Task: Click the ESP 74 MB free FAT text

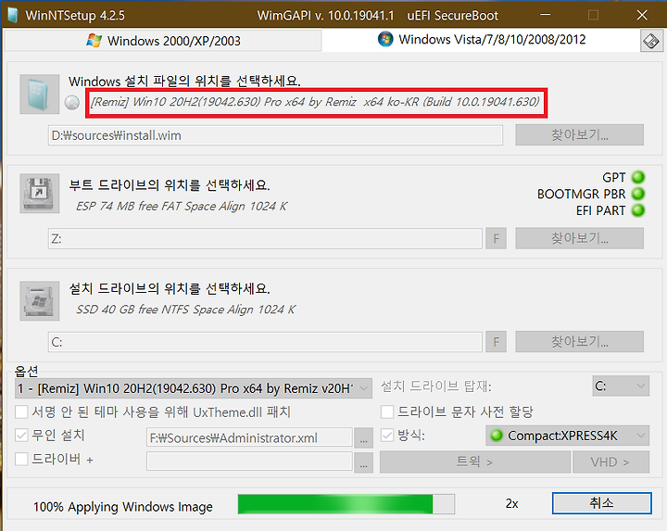Action: (x=182, y=207)
